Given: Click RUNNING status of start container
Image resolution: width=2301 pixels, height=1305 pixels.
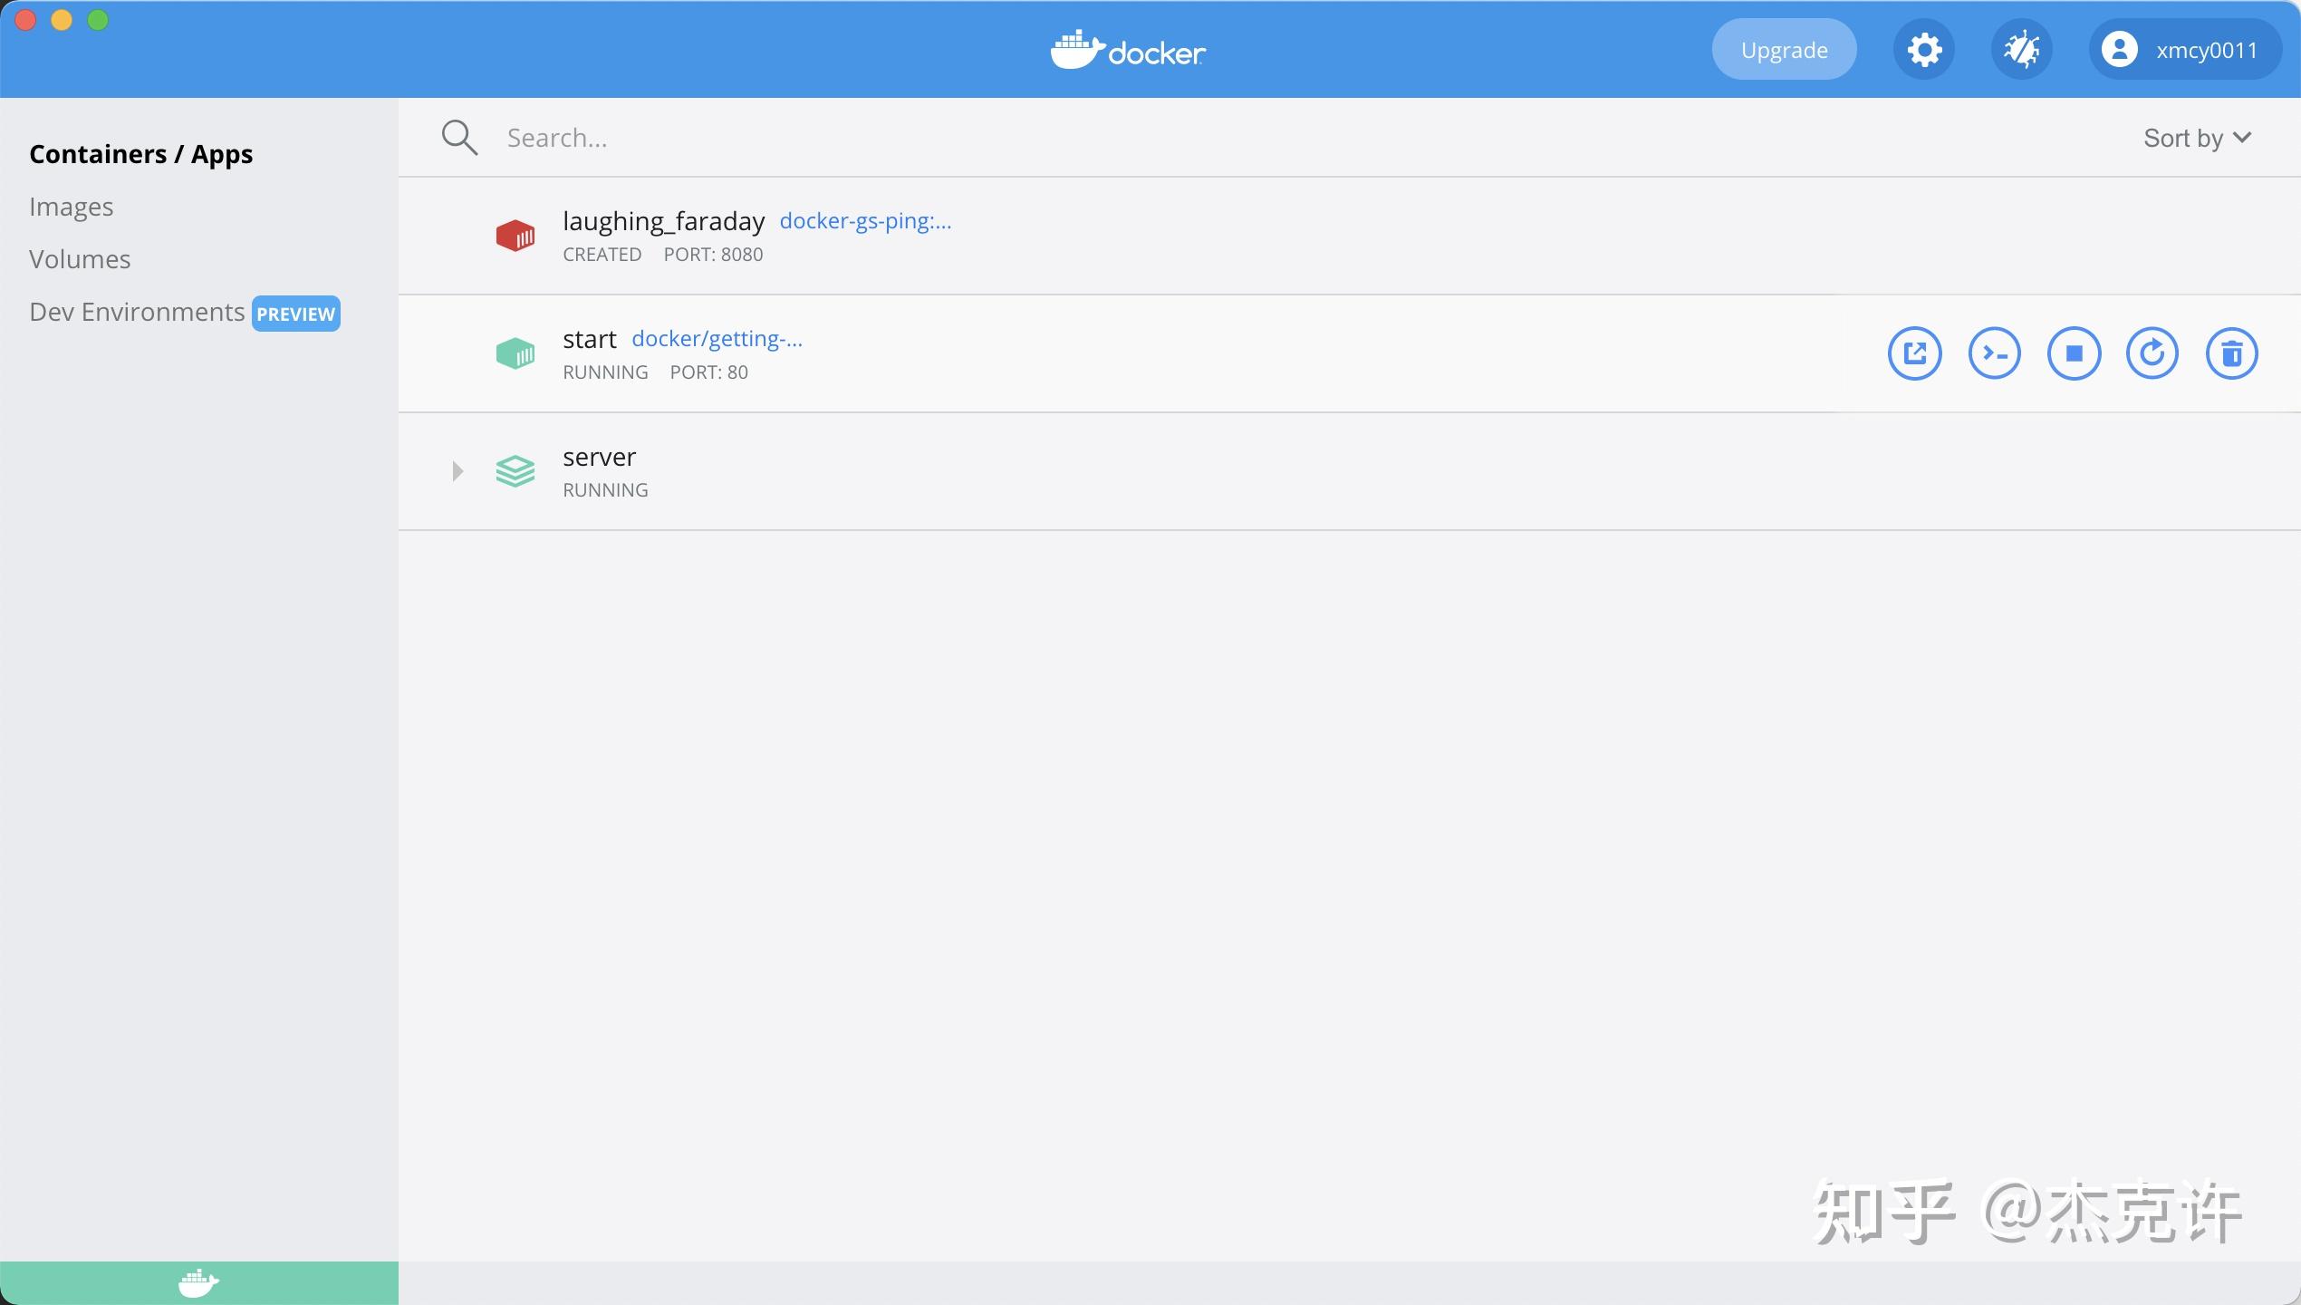Looking at the screenshot, I should click(605, 373).
